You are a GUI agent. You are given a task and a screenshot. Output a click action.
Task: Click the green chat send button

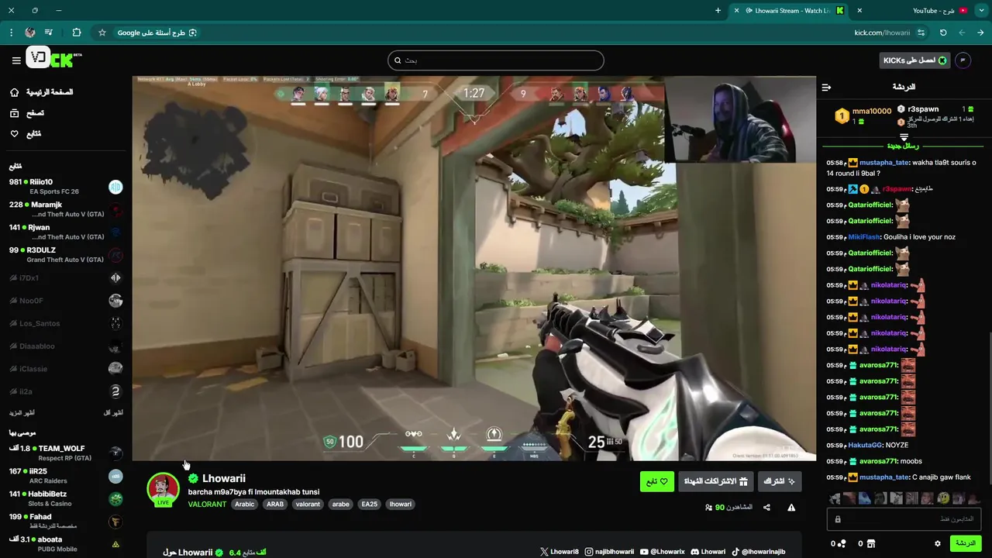(966, 544)
